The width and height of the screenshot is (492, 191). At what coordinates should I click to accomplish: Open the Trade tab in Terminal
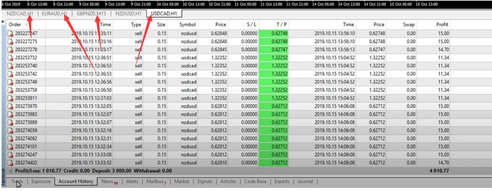click(x=17, y=181)
